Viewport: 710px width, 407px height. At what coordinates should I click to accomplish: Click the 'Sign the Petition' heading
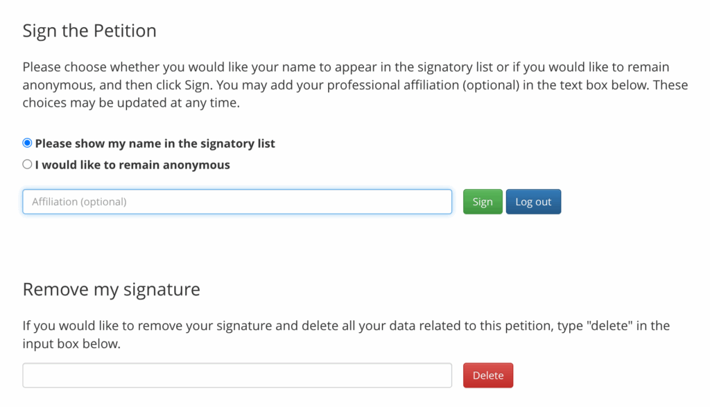coord(89,31)
